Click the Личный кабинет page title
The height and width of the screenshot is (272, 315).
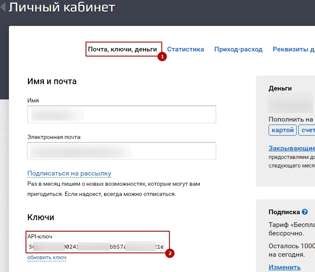point(62,8)
